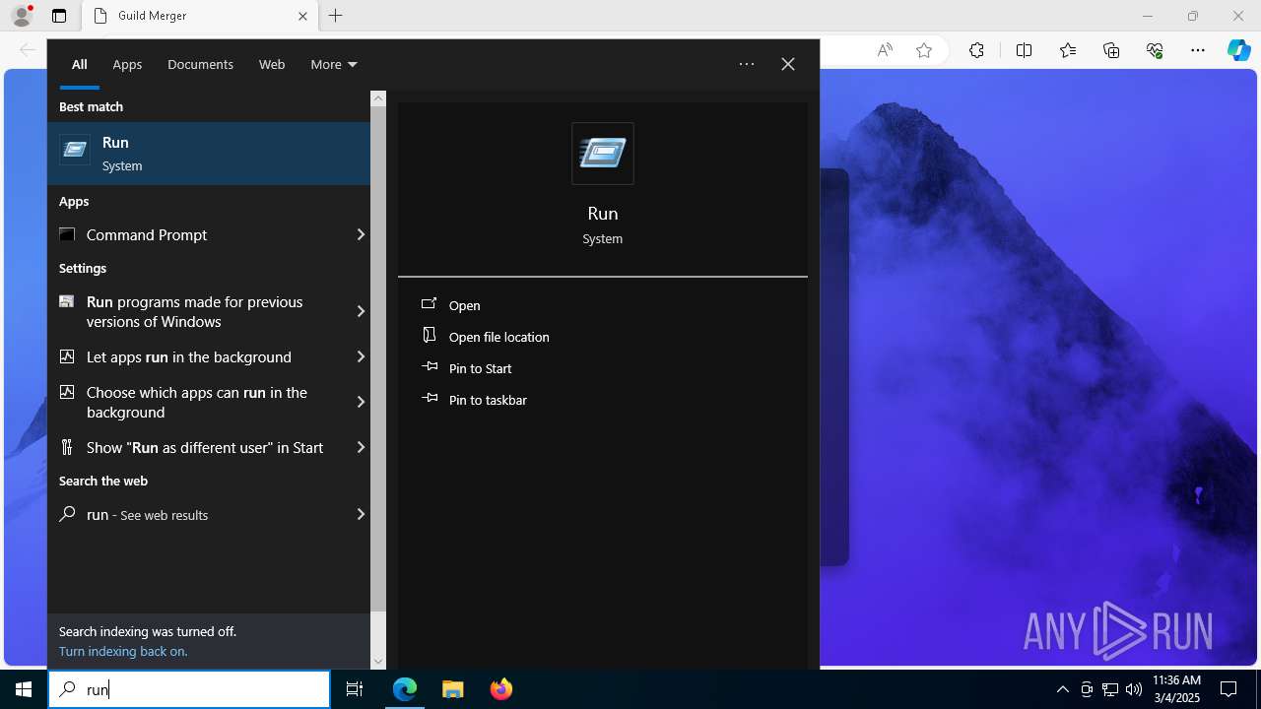Open Firefox from taskbar
1261x709 pixels.
[x=501, y=689]
